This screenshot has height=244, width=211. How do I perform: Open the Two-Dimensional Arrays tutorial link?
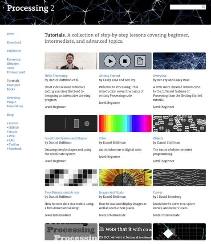(x=62, y=192)
